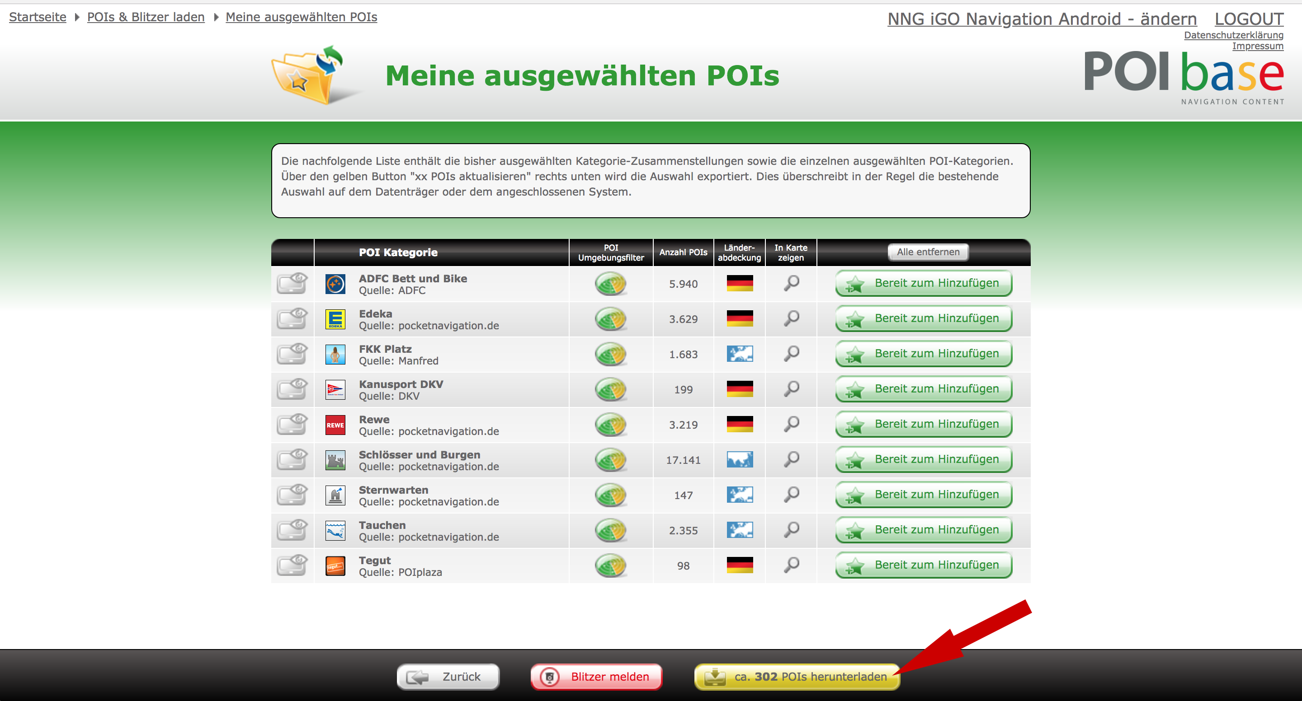Click the Europe map icon for FKK Platz
Image resolution: width=1302 pixels, height=701 pixels.
(740, 354)
